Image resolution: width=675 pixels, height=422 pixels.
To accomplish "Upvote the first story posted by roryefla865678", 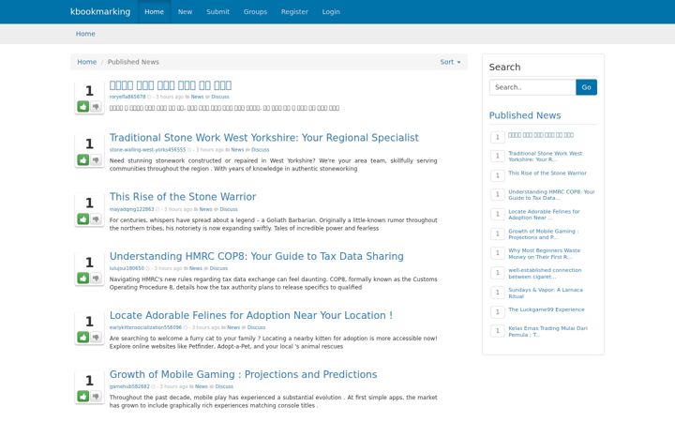I will (83, 106).
